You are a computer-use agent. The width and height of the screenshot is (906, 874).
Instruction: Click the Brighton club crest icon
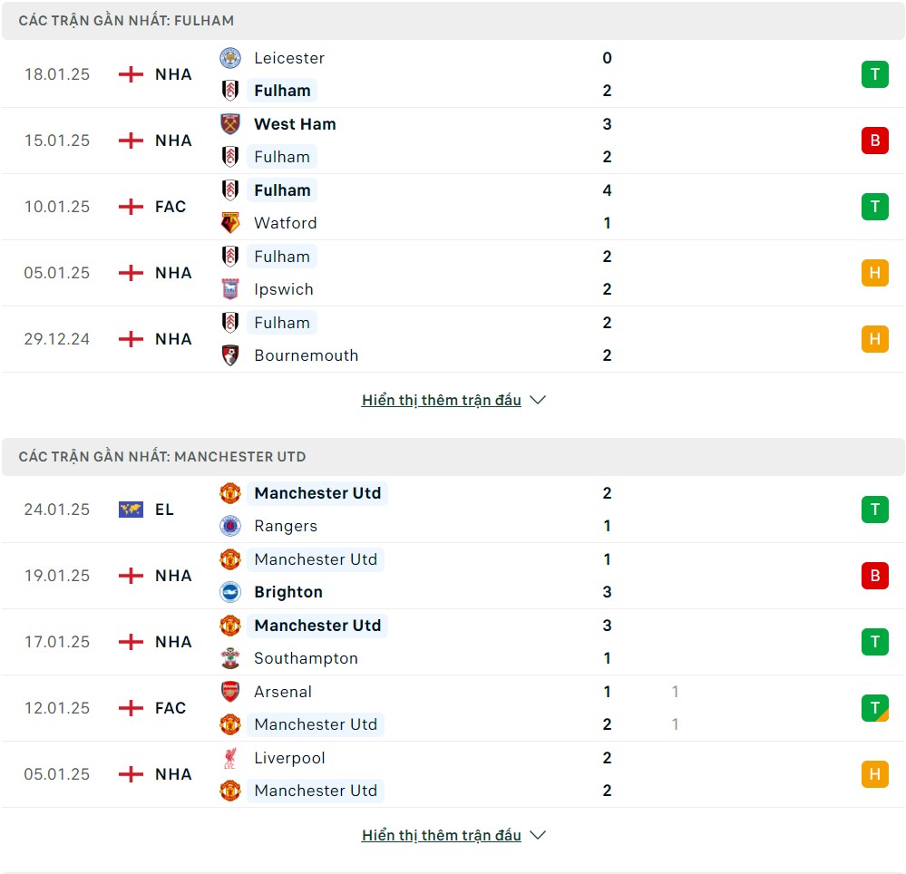tap(230, 591)
